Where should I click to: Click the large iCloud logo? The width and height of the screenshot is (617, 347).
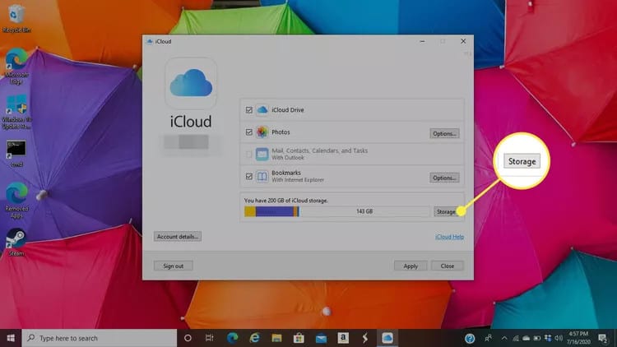[x=191, y=83]
